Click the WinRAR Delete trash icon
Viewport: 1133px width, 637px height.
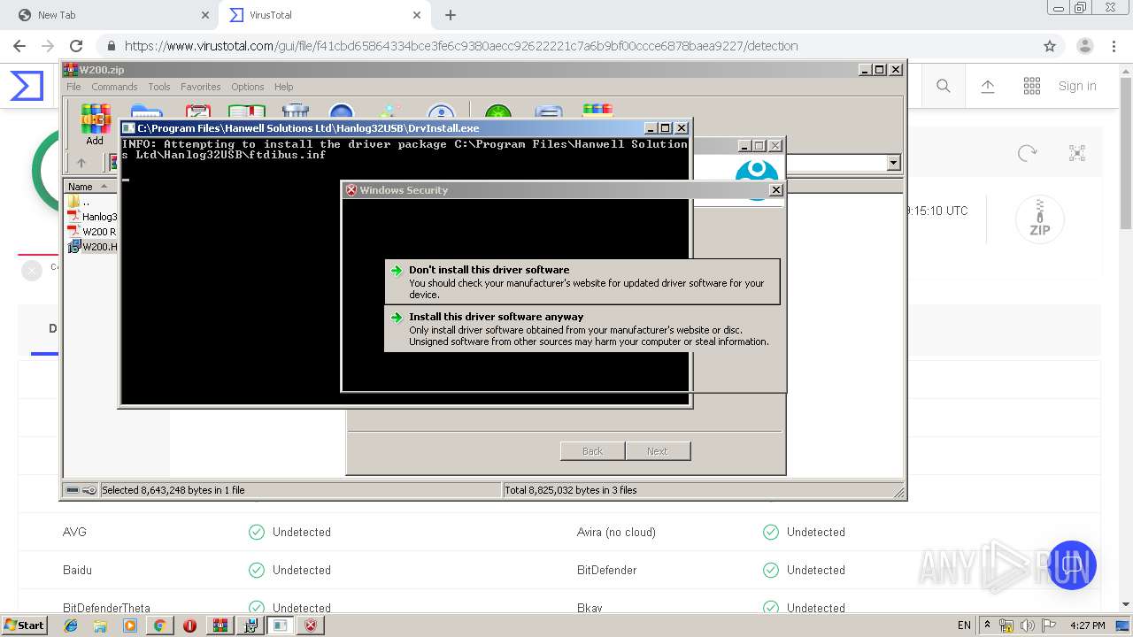pos(296,111)
